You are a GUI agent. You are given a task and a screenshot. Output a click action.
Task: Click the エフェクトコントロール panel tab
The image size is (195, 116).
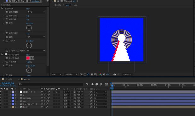click(x=25, y=1)
